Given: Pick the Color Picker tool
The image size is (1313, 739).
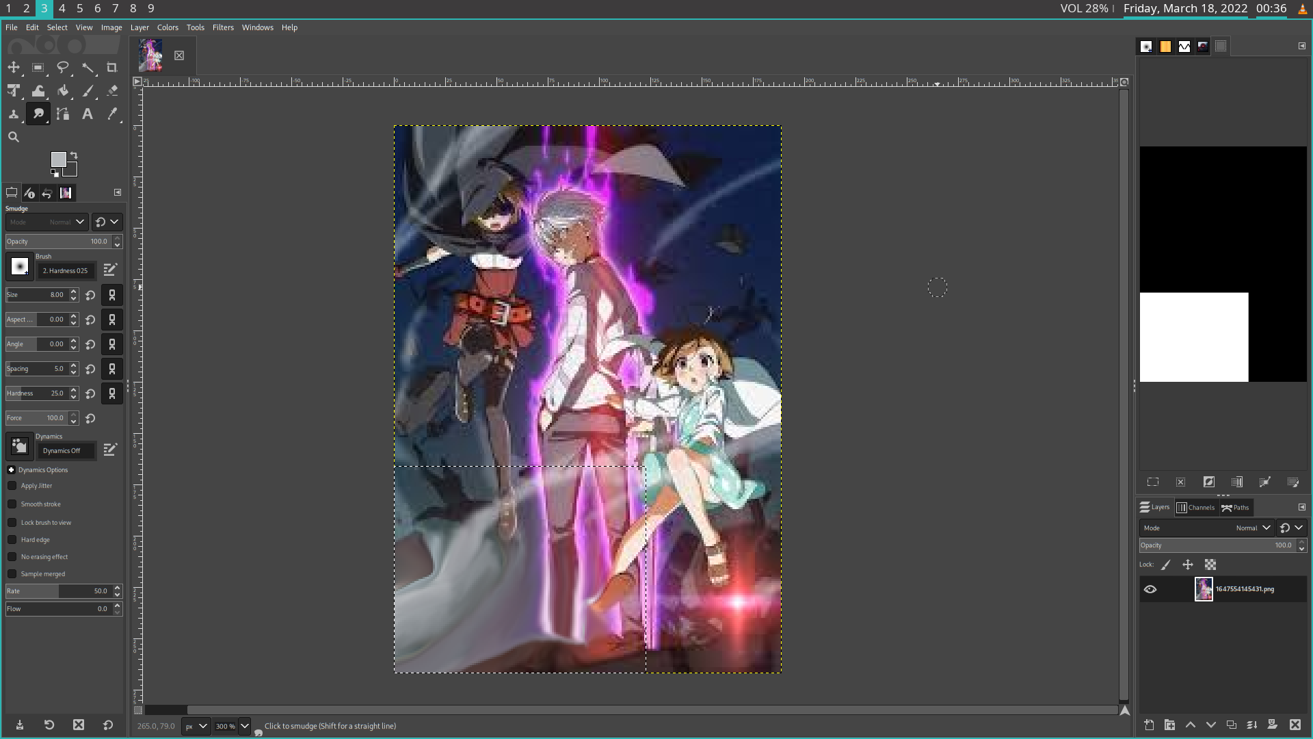Looking at the screenshot, I should pyautogui.click(x=112, y=114).
